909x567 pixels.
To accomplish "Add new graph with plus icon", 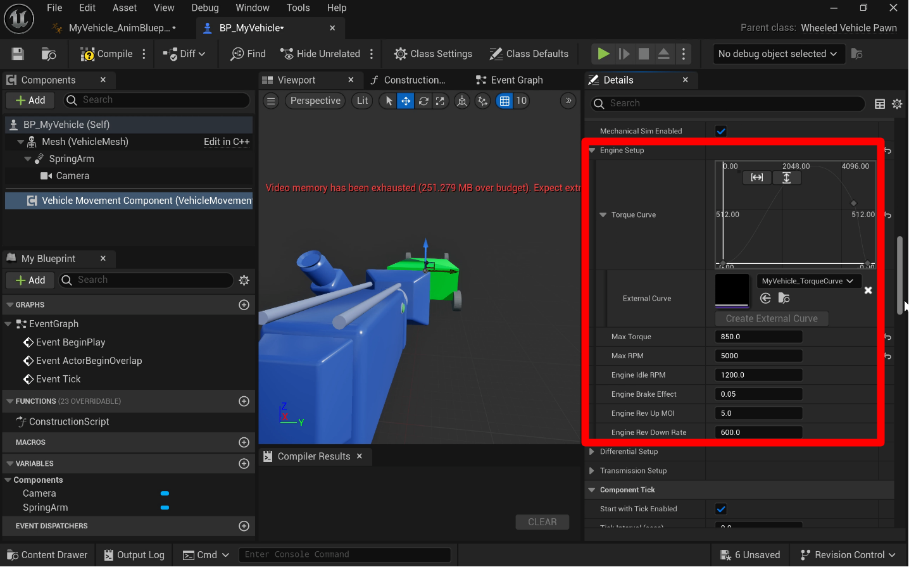I will point(244,305).
